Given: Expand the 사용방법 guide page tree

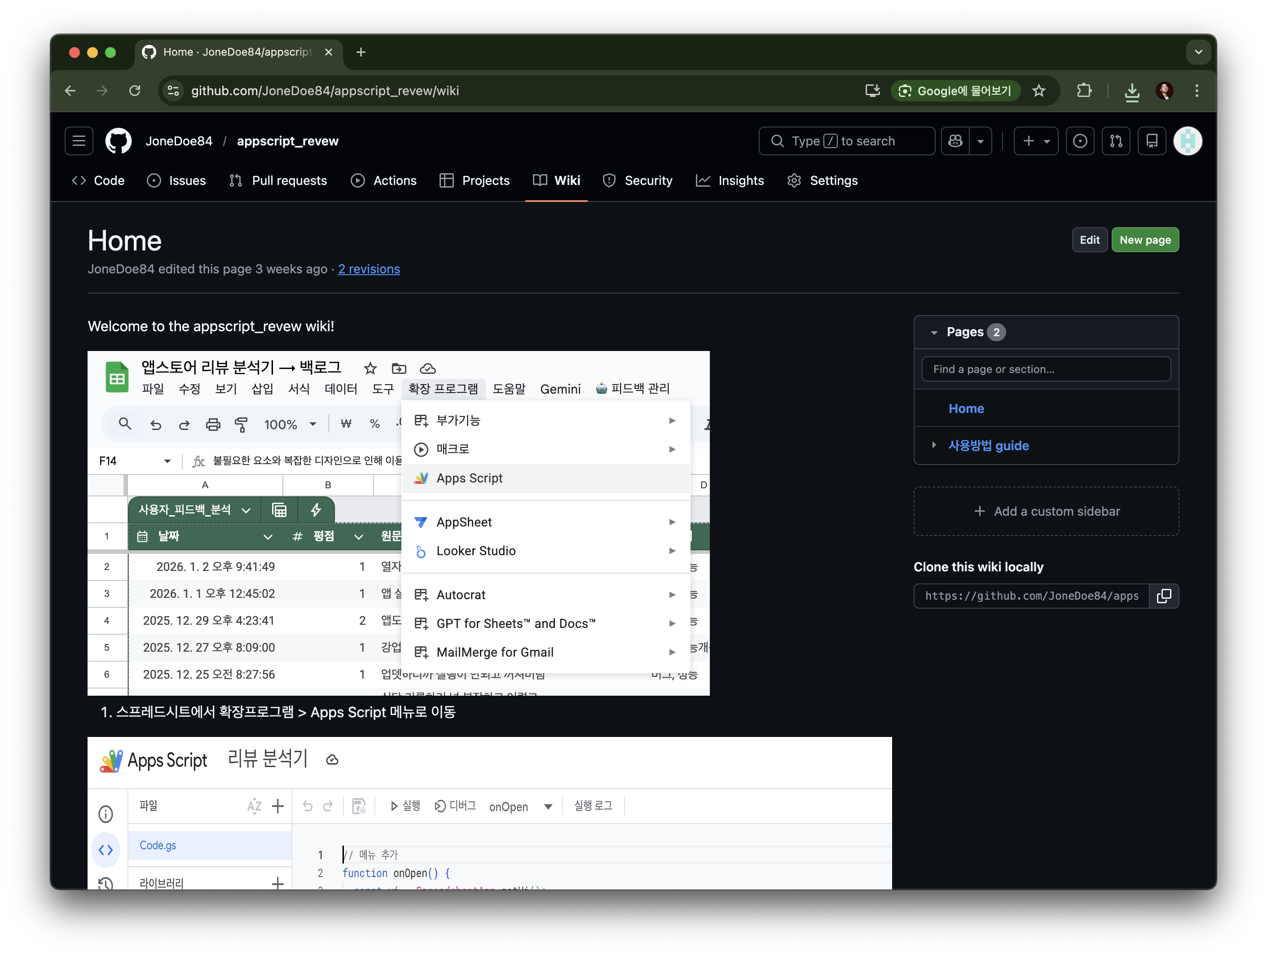Looking at the screenshot, I should tap(934, 445).
